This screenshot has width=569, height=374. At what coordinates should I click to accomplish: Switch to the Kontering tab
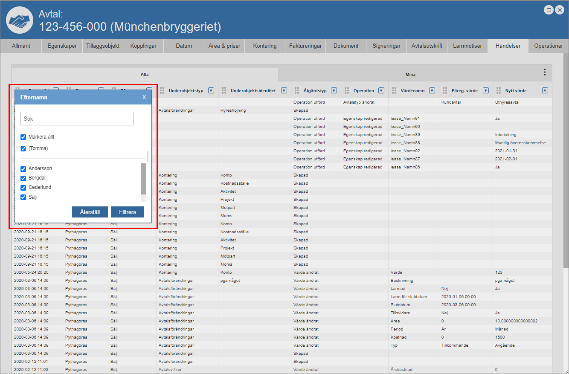[x=264, y=46]
